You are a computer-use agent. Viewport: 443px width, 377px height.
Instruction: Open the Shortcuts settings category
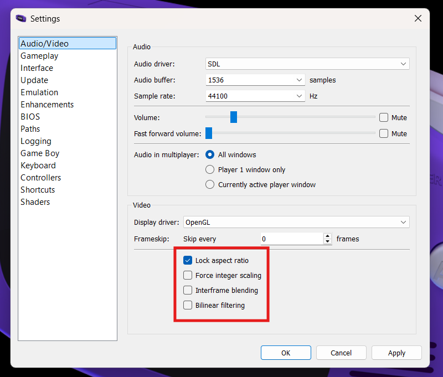pos(68,189)
